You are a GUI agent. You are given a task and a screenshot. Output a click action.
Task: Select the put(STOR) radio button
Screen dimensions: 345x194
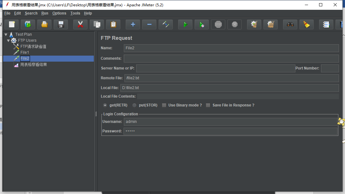135,105
